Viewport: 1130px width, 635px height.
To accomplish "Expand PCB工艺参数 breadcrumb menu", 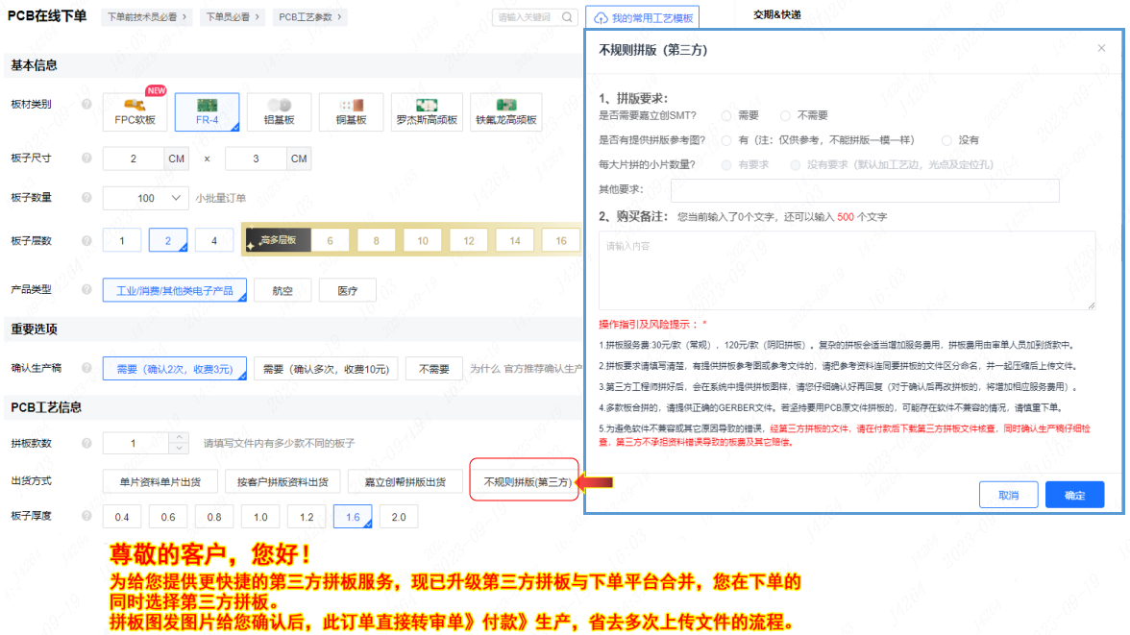I will pyautogui.click(x=308, y=17).
